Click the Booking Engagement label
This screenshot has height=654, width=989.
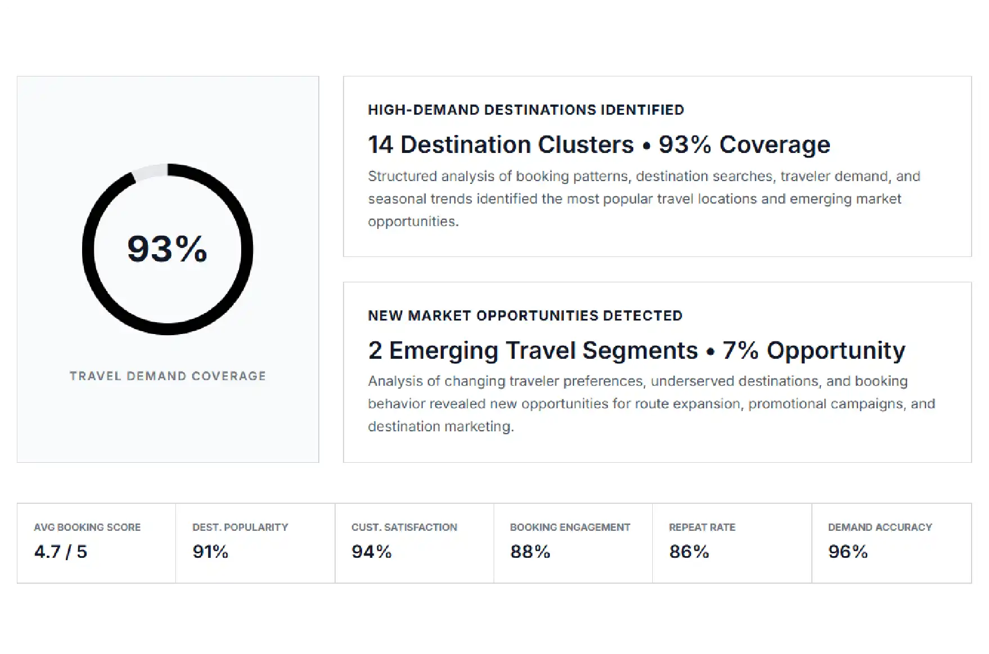(x=570, y=527)
